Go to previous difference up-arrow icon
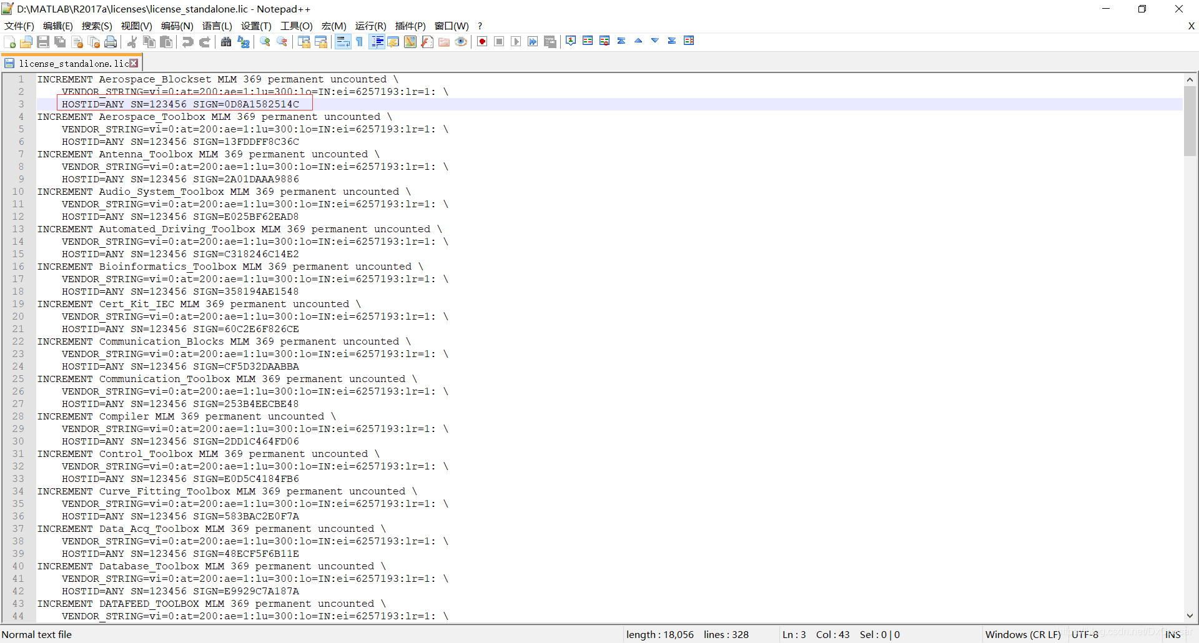 click(x=638, y=41)
